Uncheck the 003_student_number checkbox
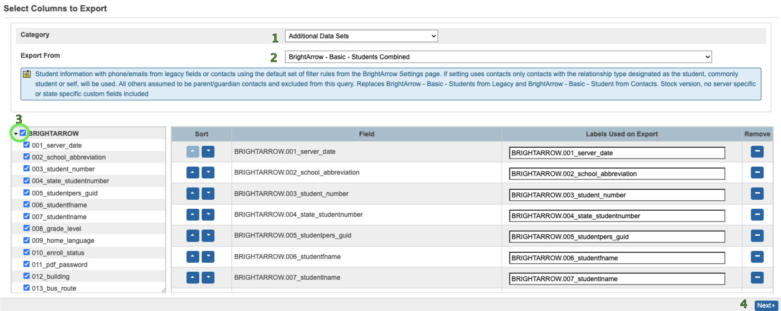Viewport: 781px width, 311px height. click(x=27, y=169)
